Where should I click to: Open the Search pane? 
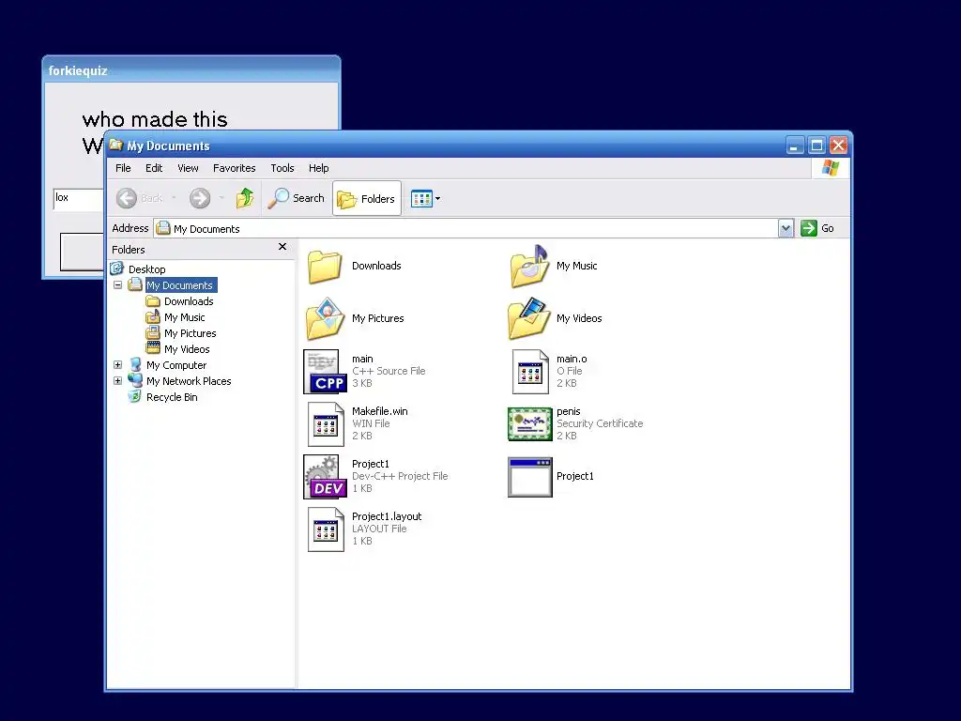point(296,198)
